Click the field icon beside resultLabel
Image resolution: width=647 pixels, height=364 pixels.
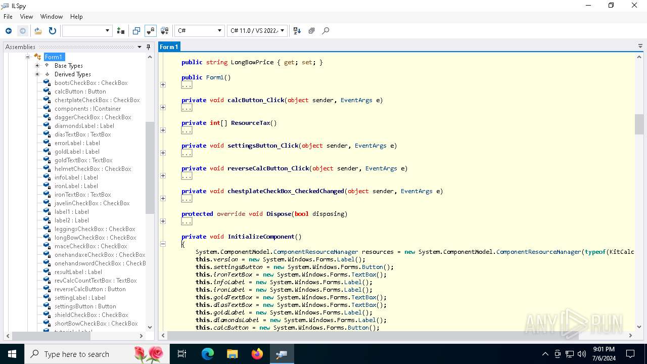pos(47,272)
